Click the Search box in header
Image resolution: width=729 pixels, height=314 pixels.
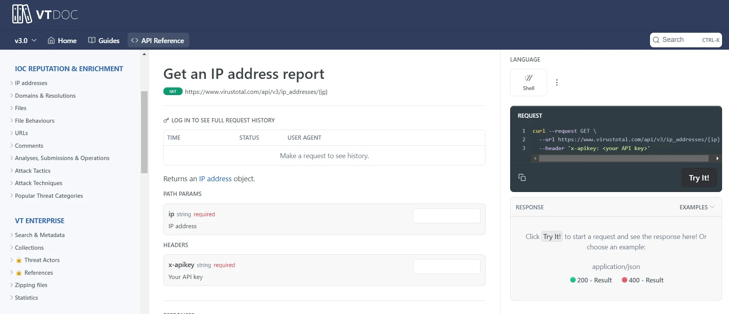click(686, 40)
